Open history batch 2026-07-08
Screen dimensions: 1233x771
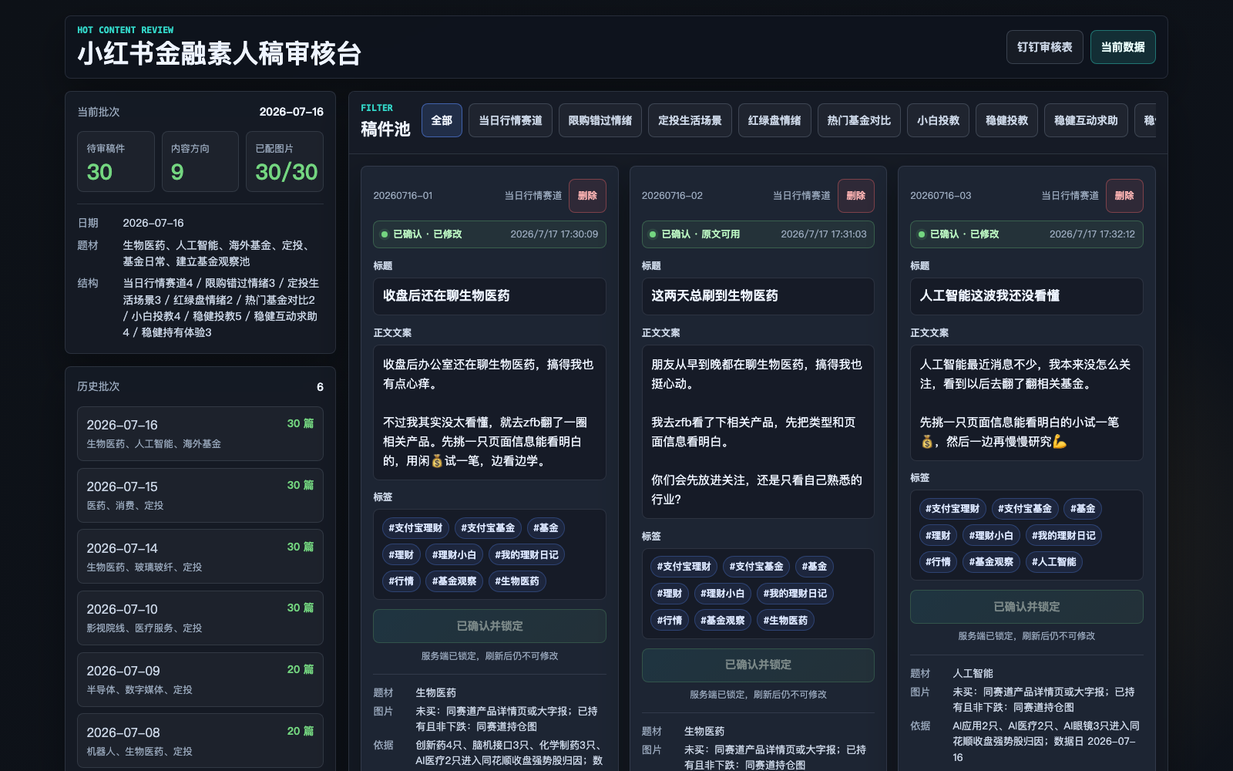click(x=200, y=741)
